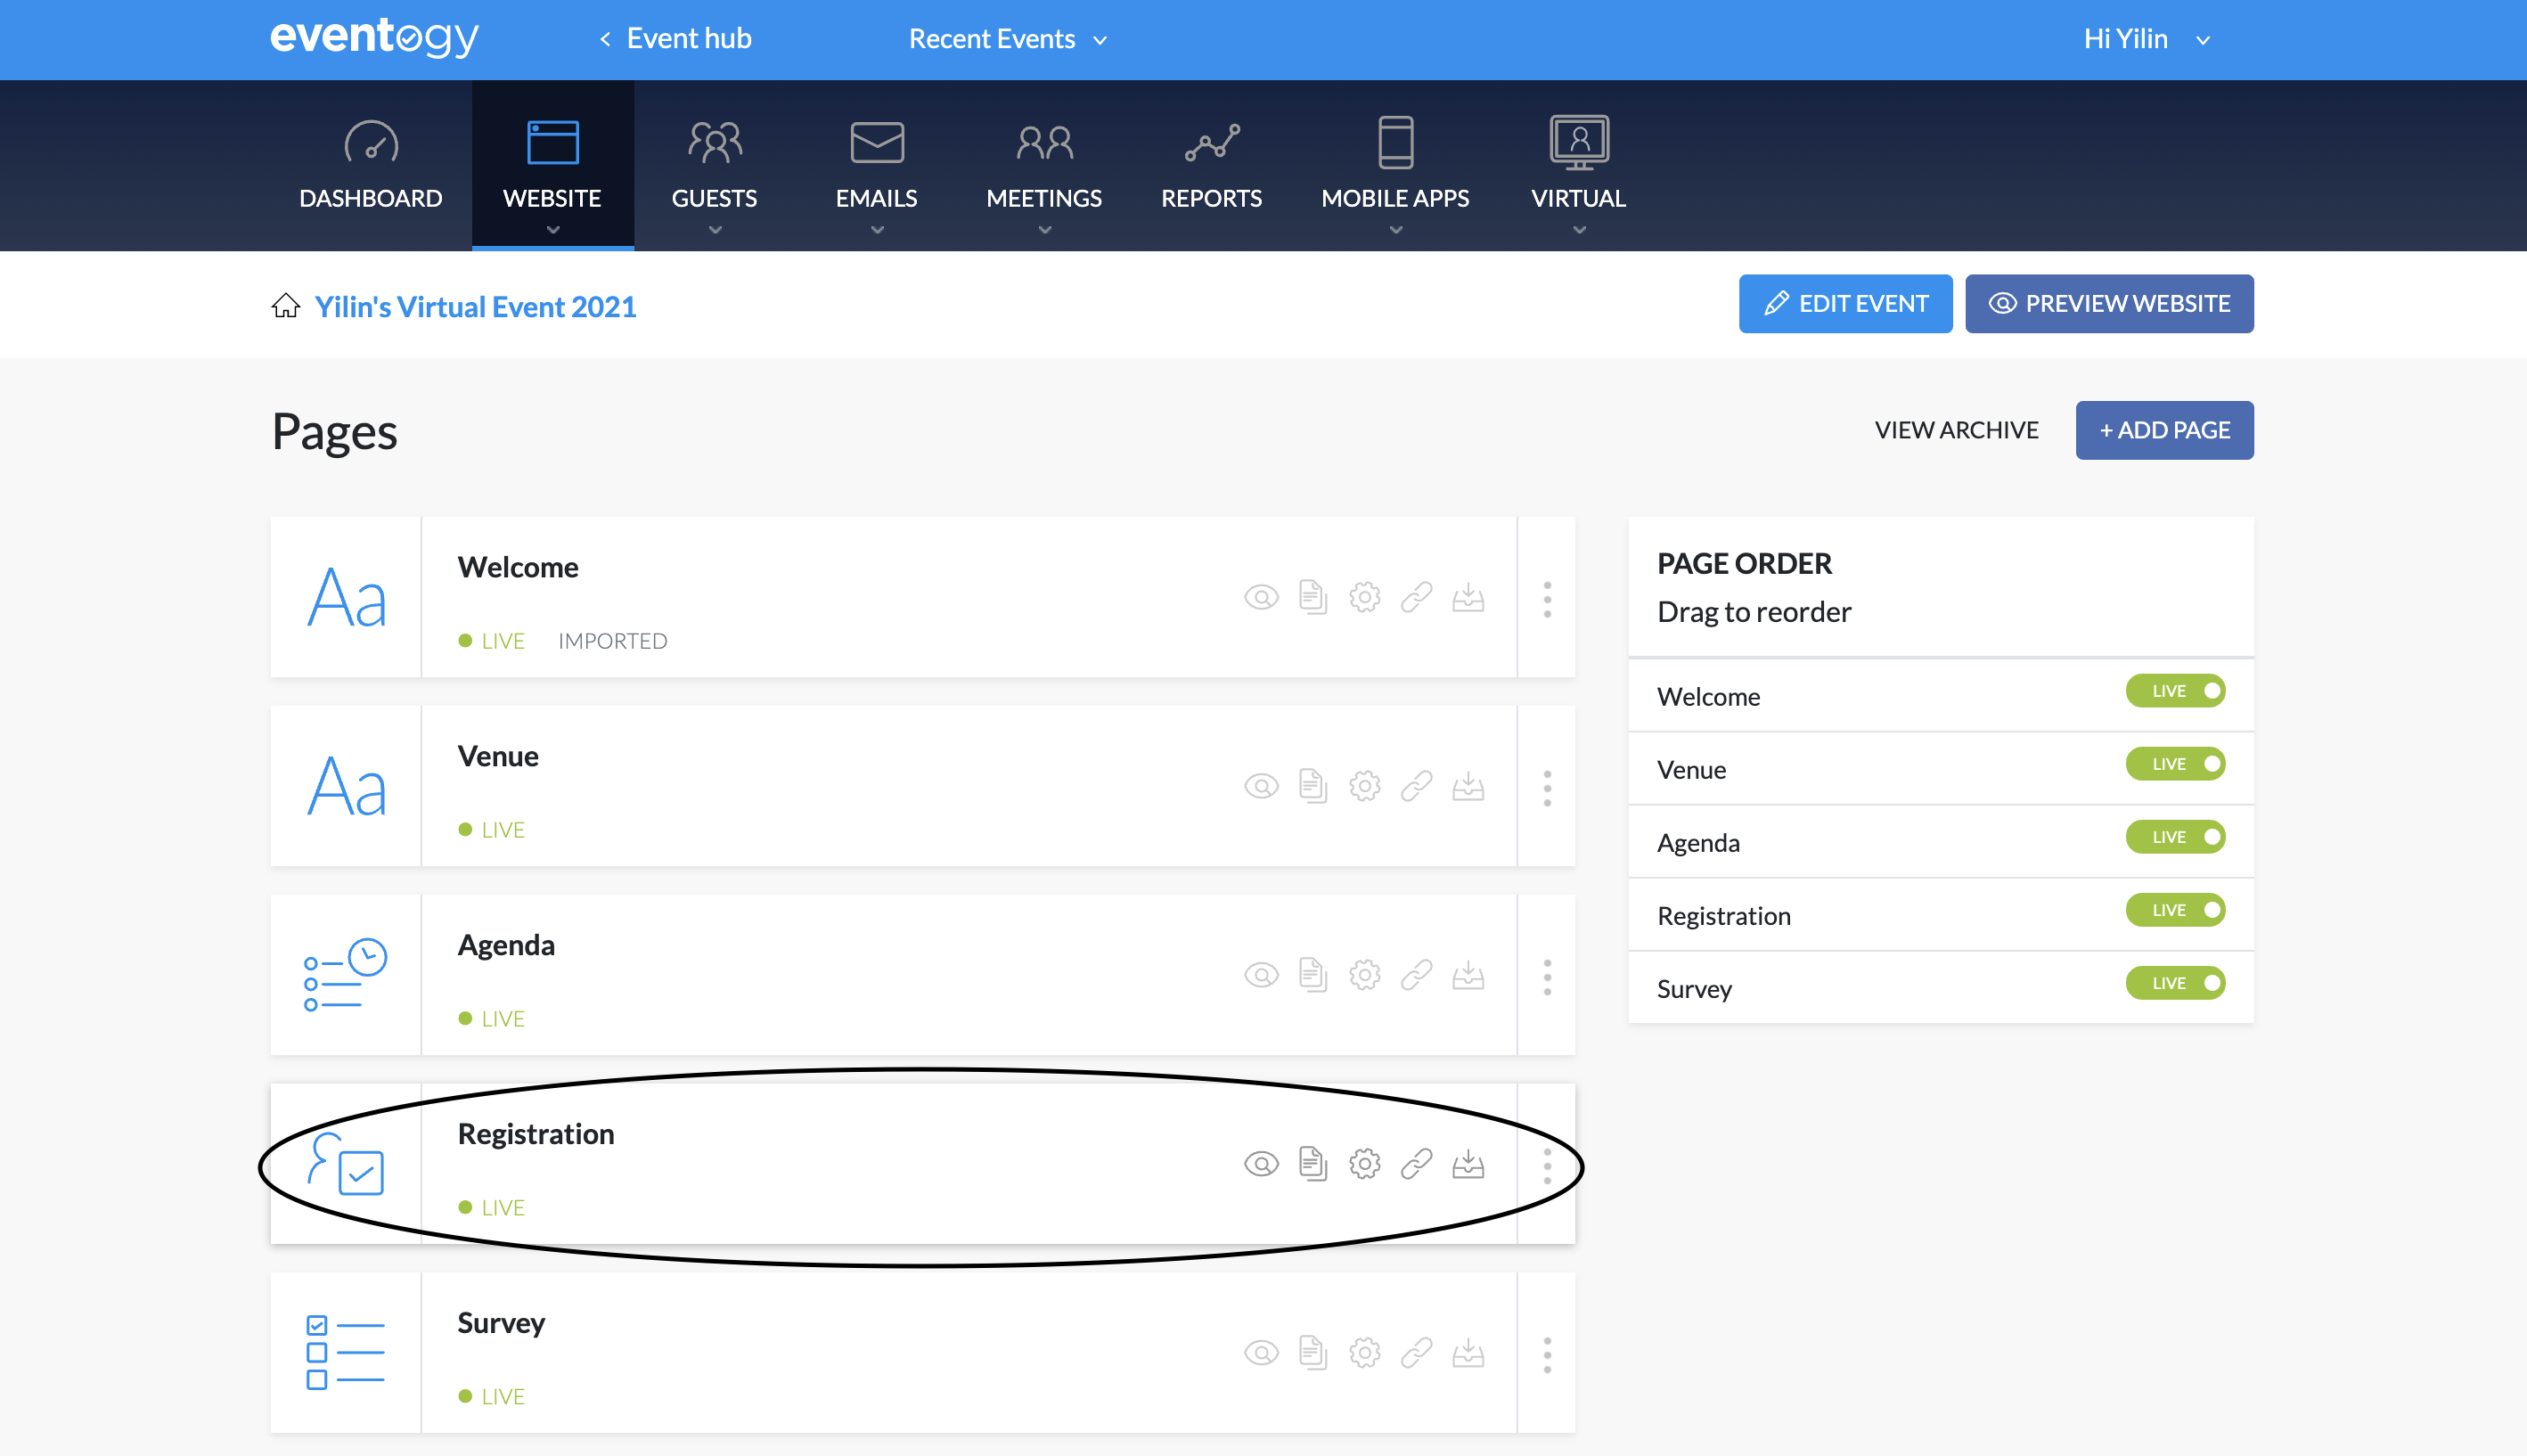This screenshot has height=1456, width=2527.
Task: Open the Virtual tab
Action: coord(1579,166)
